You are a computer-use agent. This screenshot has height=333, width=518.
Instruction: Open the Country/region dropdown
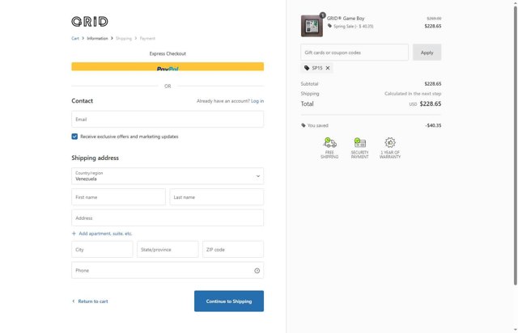tap(168, 176)
